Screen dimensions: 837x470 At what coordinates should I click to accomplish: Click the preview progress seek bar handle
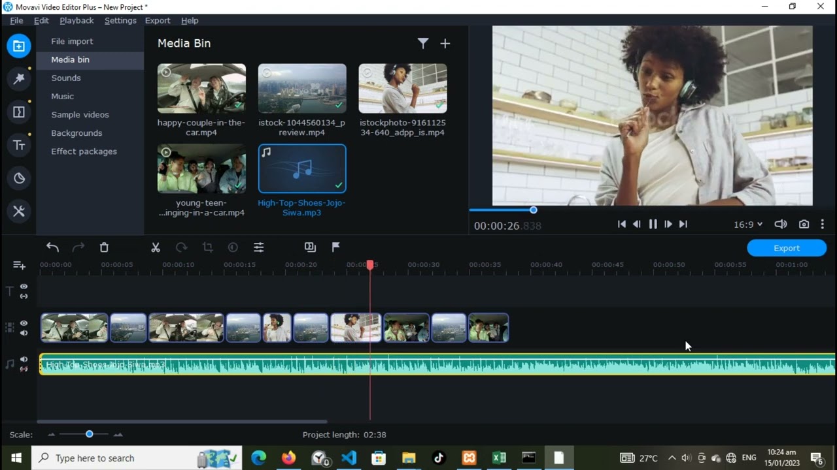534,210
